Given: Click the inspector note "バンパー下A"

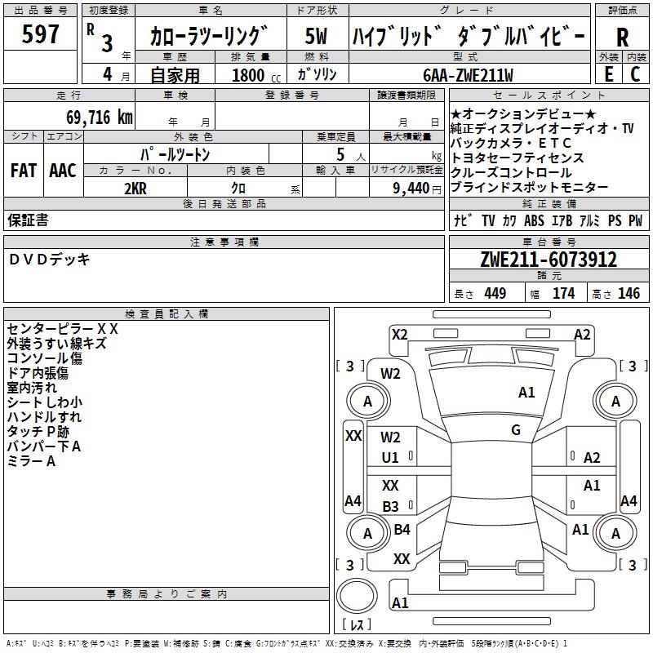Looking at the screenshot, I should click(44, 446).
